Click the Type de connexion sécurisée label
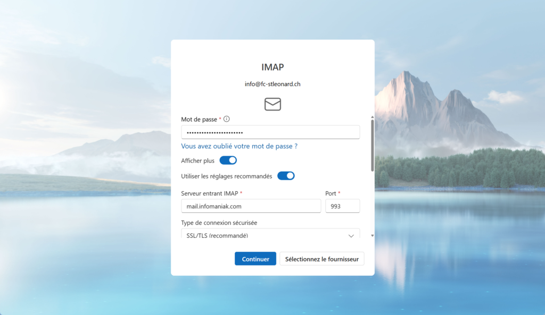This screenshot has height=315, width=545. 219,223
